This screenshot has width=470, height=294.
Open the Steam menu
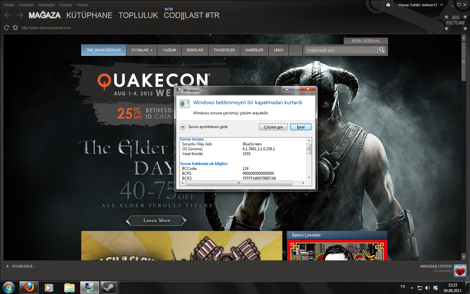[x=9, y=5]
